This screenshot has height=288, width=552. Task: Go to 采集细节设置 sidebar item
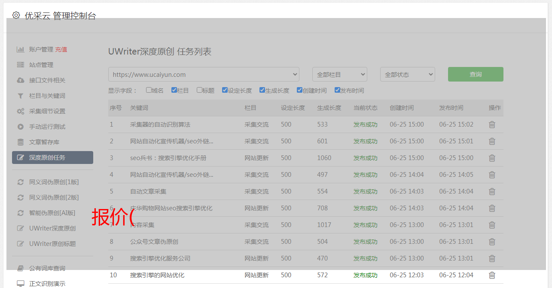point(47,111)
